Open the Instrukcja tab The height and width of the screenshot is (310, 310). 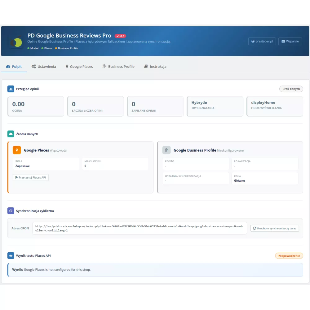[x=155, y=67]
